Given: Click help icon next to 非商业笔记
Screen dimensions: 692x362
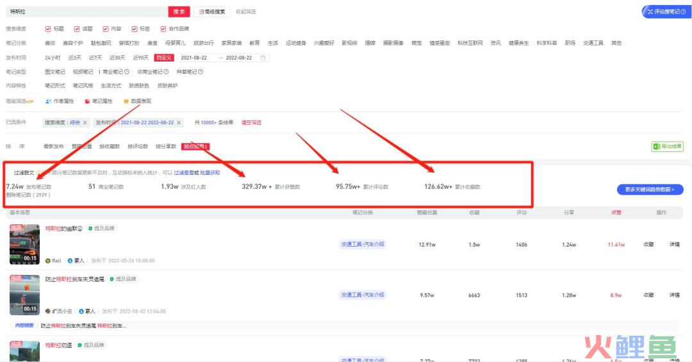Looking at the screenshot, I should point(167,72).
